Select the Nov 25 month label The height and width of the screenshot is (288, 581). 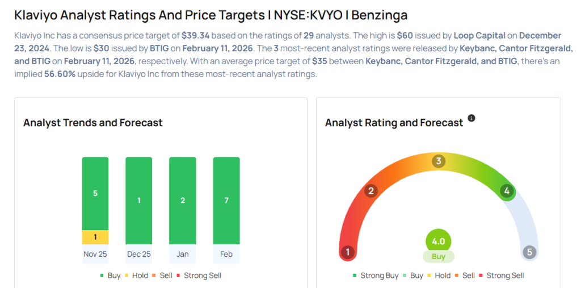click(x=95, y=254)
